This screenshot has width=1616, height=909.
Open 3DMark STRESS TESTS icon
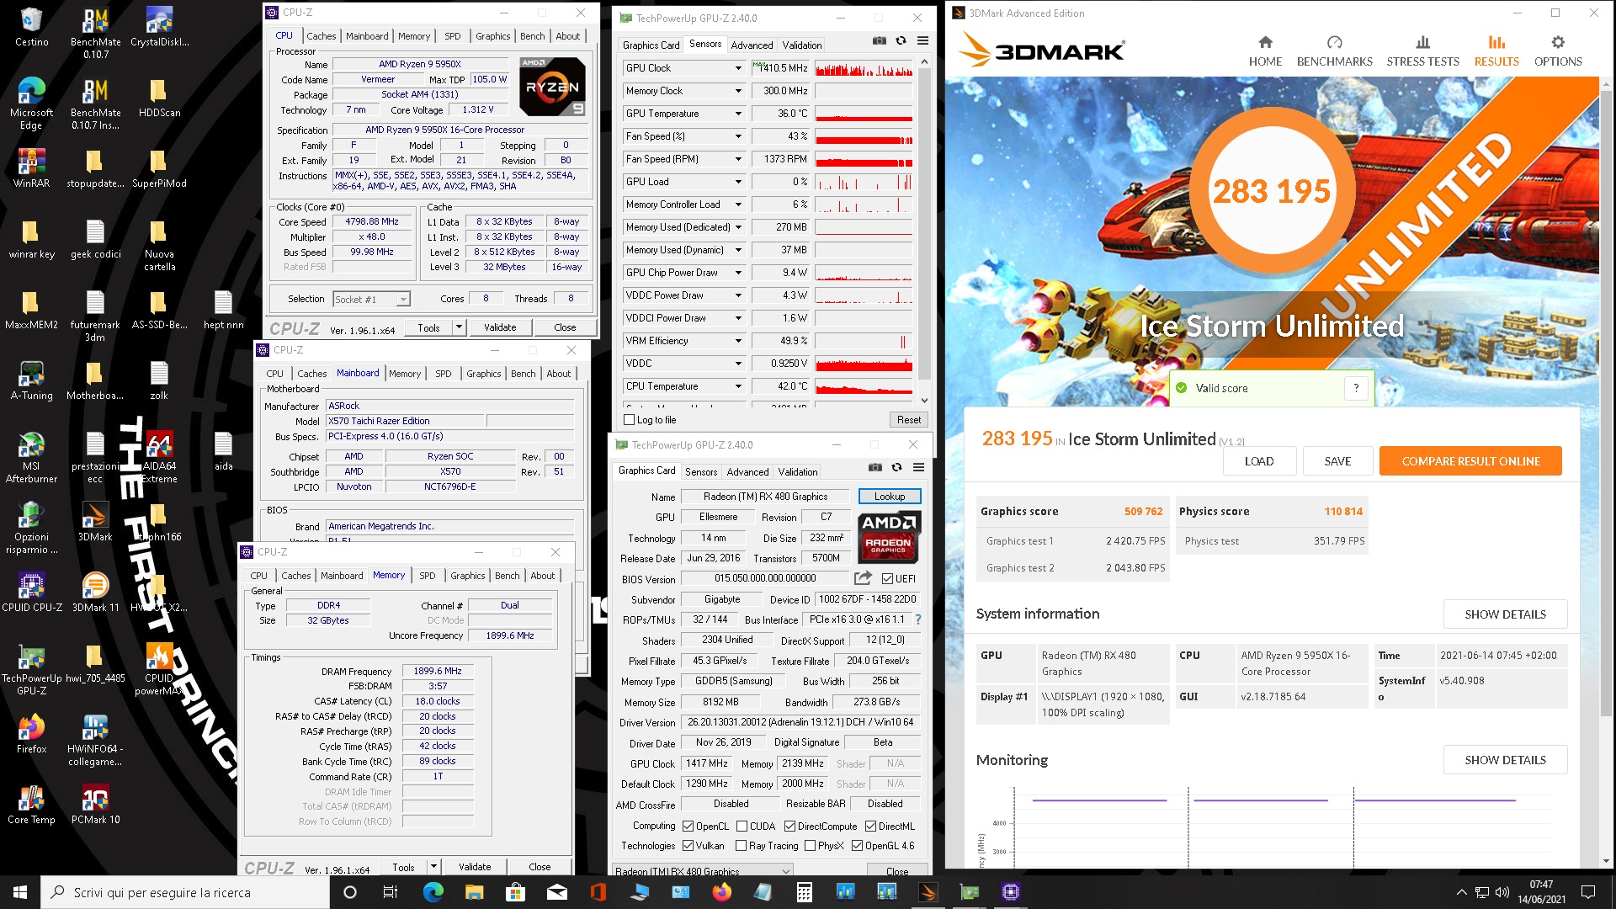click(x=1422, y=42)
